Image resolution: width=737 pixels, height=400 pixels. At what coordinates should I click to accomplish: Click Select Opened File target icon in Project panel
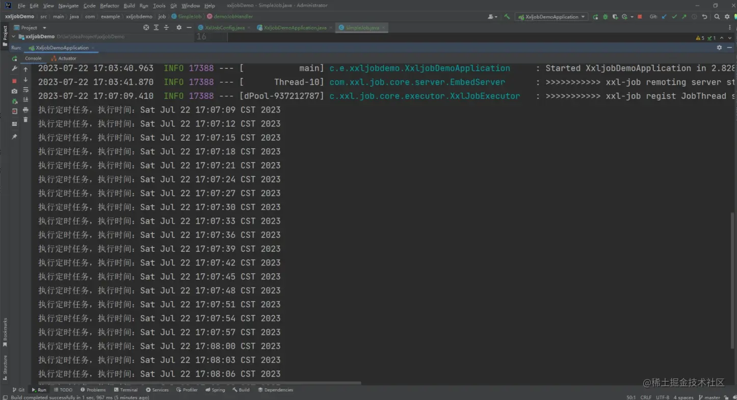point(146,28)
